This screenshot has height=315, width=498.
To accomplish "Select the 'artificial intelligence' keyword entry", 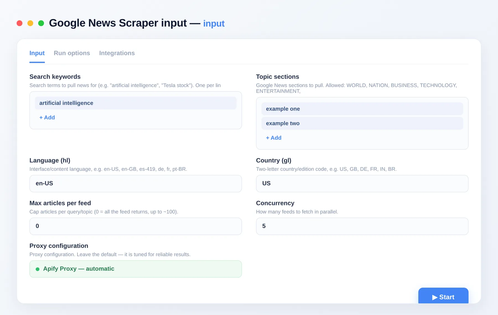I will 136,103.
